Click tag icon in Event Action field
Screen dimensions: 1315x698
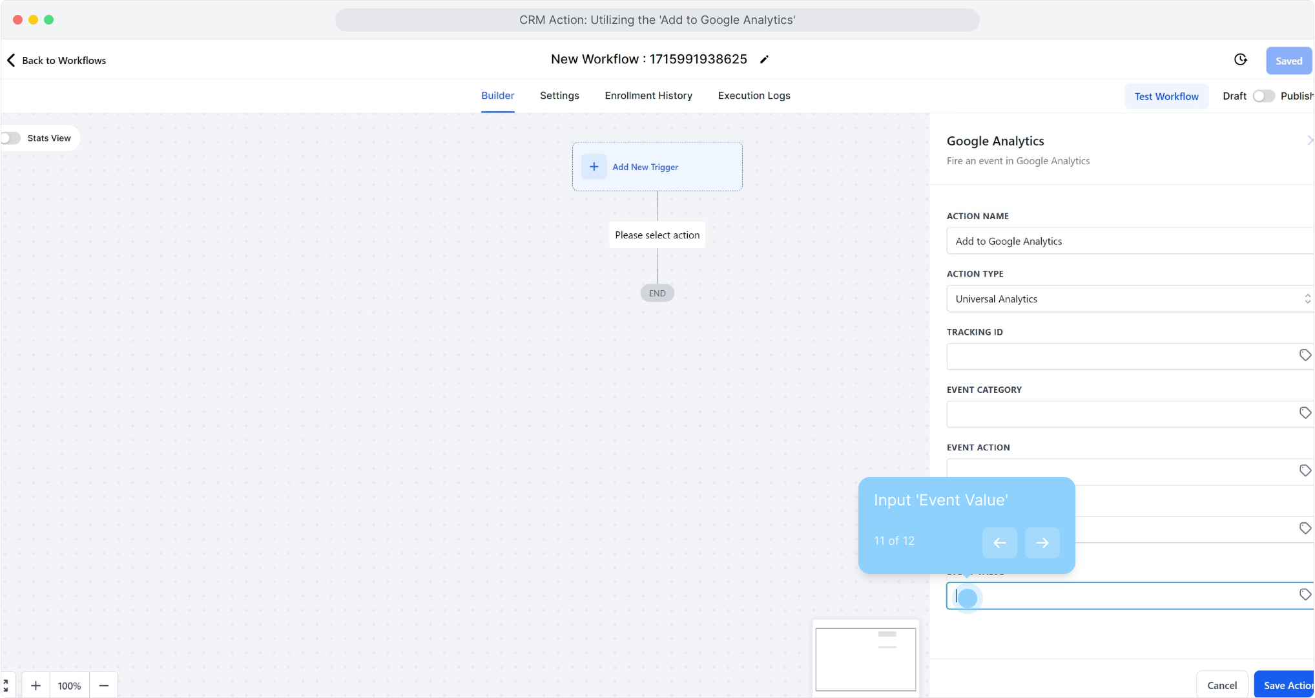pyautogui.click(x=1305, y=471)
